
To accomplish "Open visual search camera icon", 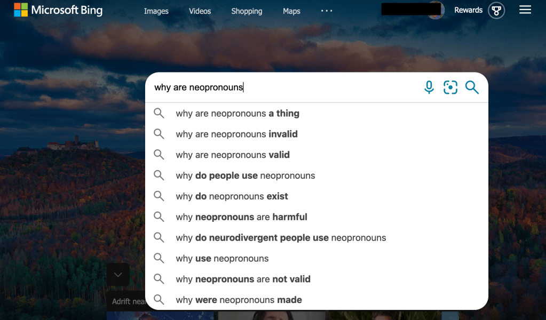I will (x=450, y=87).
